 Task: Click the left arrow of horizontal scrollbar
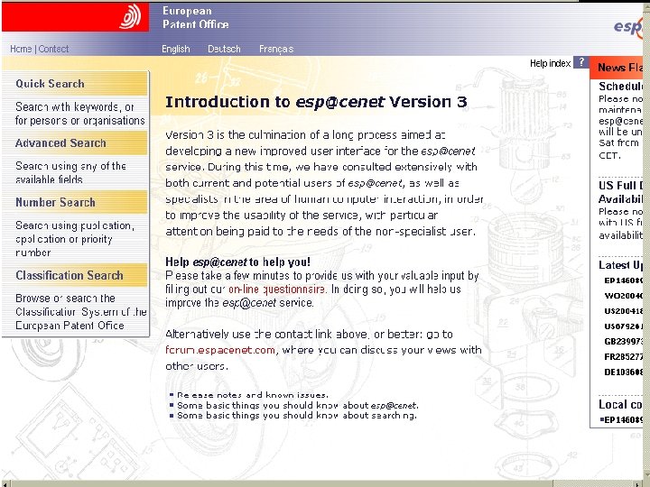click(4, 483)
